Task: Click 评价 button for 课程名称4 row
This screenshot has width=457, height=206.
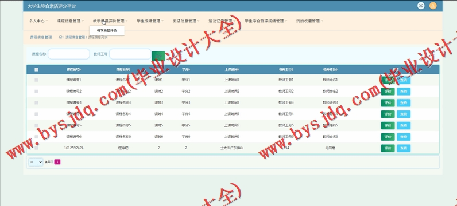Action: [x=388, y=114]
